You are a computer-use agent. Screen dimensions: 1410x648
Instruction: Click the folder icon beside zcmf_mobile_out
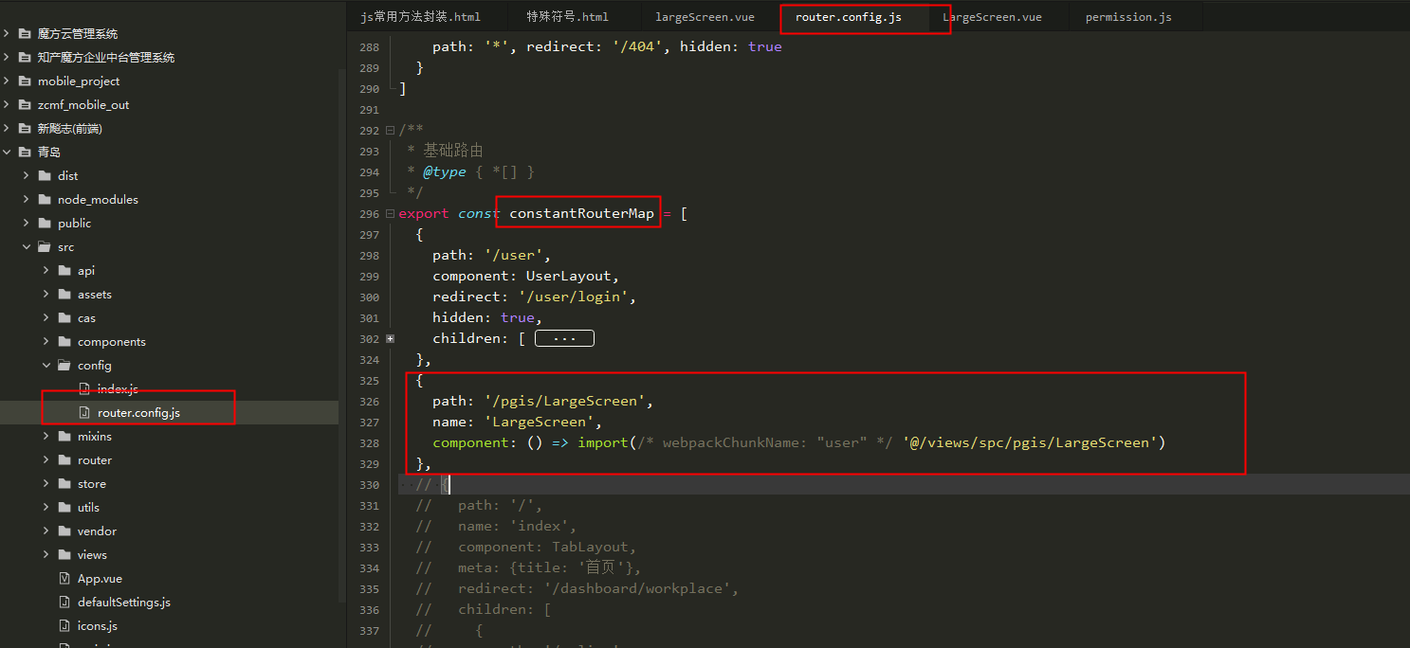point(25,104)
